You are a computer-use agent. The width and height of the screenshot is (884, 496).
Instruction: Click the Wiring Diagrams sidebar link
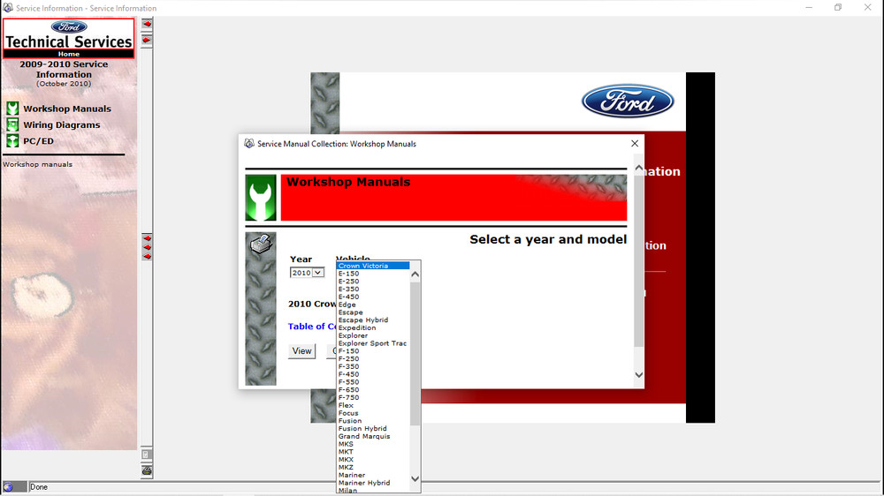tap(62, 125)
